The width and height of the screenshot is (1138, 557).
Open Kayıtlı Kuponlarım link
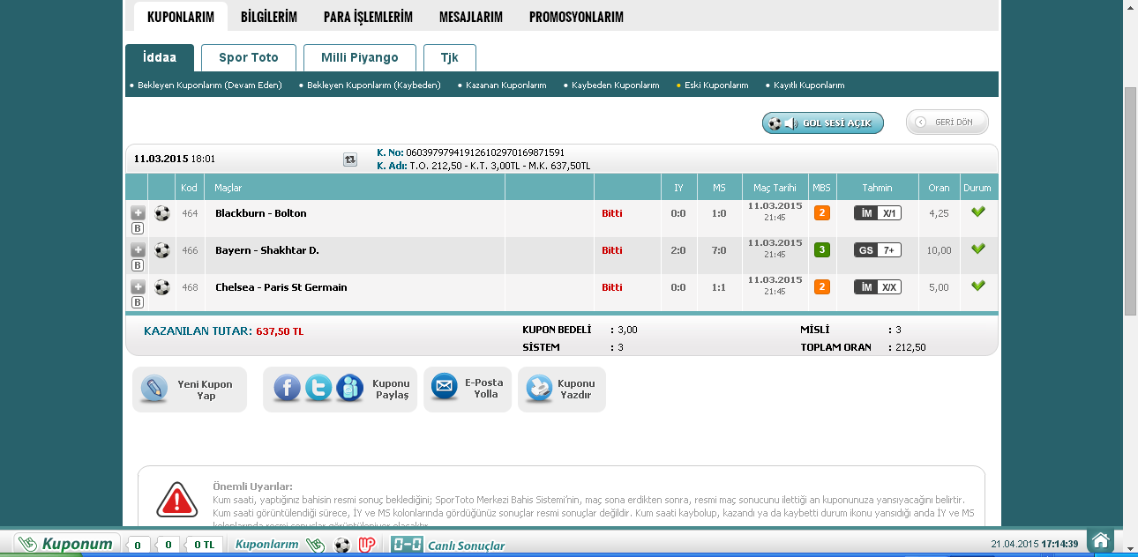point(809,85)
